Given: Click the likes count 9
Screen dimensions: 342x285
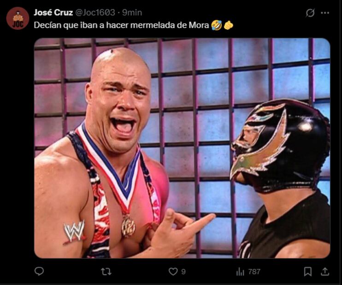Looking at the screenshot, I should pyautogui.click(x=183, y=272).
